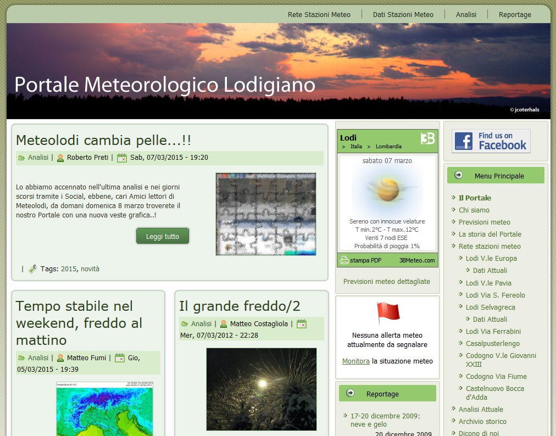Viewport: 556px width, 436px height.
Task: Open the Dati Stazioni Meteo menu
Action: [x=403, y=14]
